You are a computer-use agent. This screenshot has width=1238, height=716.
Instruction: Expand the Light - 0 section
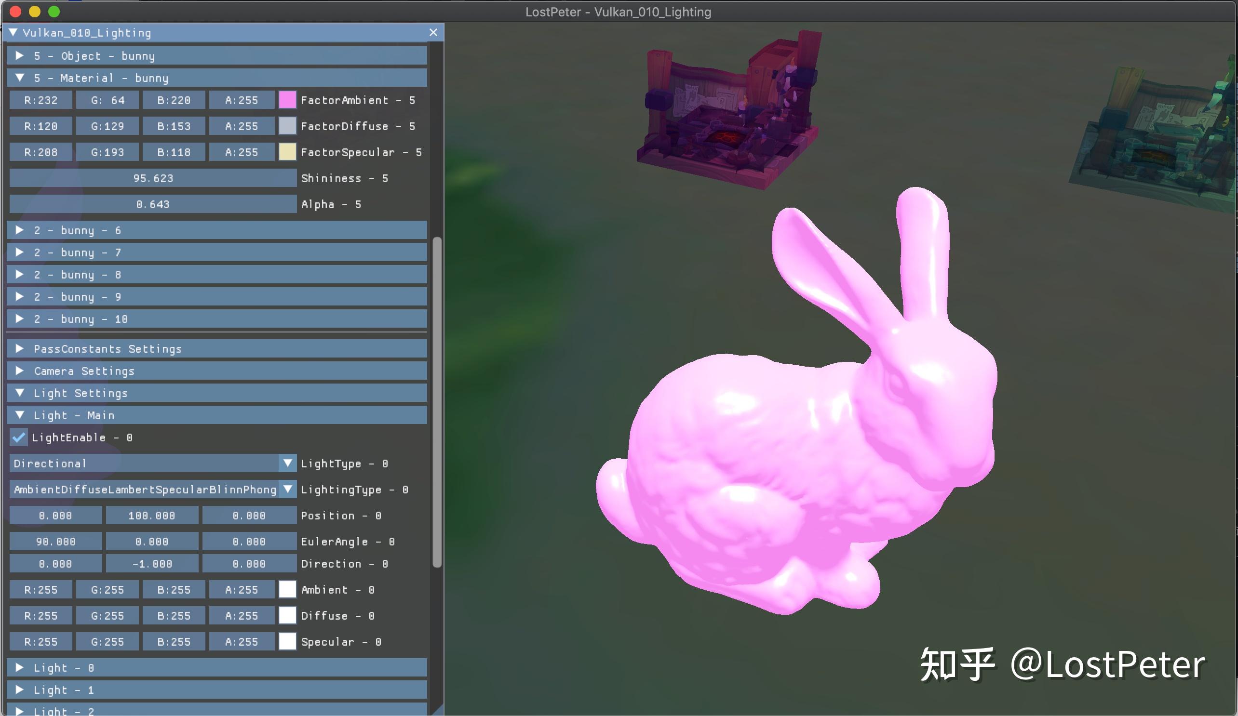[x=20, y=667]
